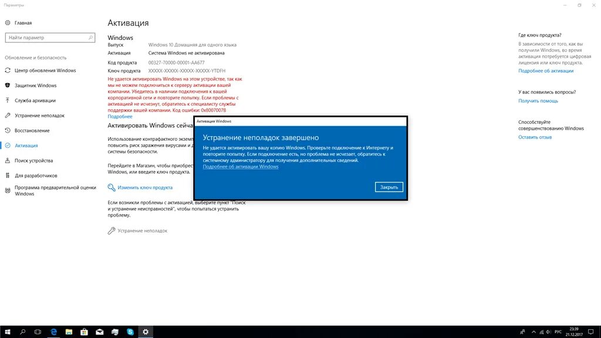Click the error code 0x8007007B line

click(x=167, y=110)
